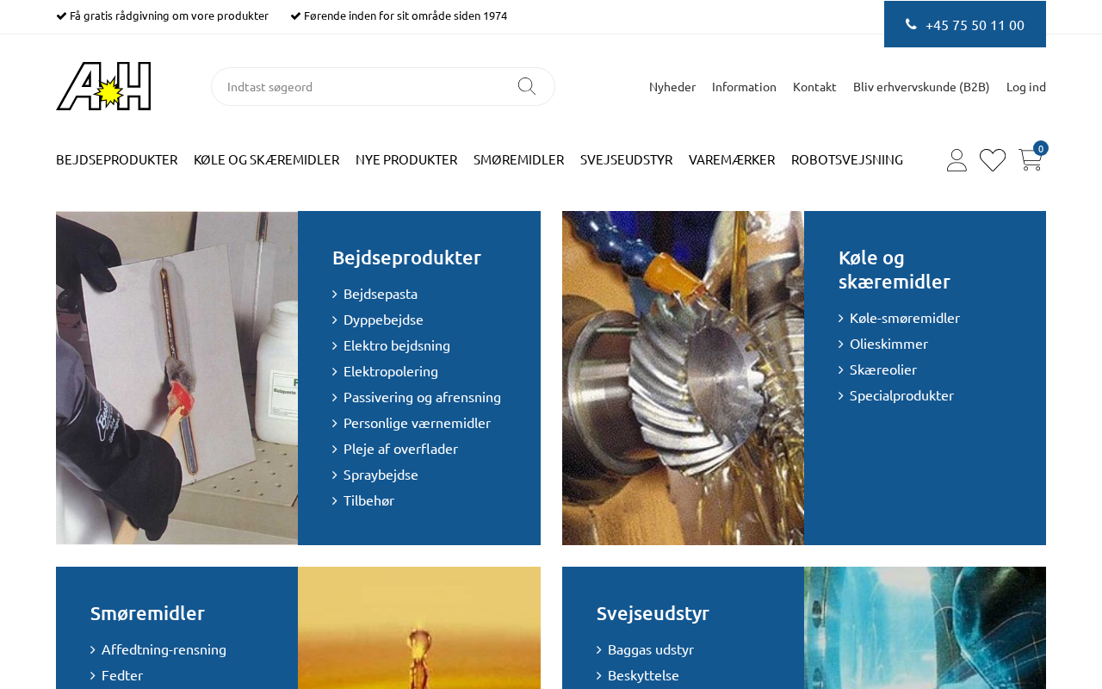Open Affedtning-rensning under Smøremidler
The image size is (1102, 689).
click(164, 649)
